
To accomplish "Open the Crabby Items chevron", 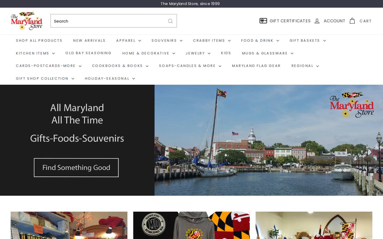I will (229, 41).
